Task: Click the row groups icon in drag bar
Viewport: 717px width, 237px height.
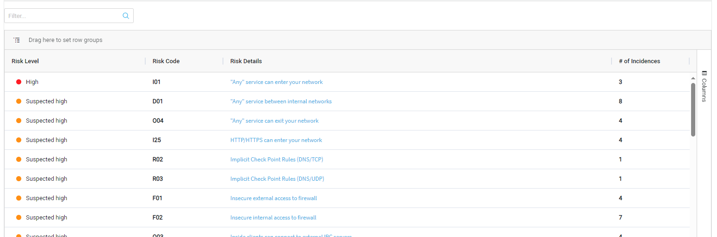Action: tap(17, 40)
